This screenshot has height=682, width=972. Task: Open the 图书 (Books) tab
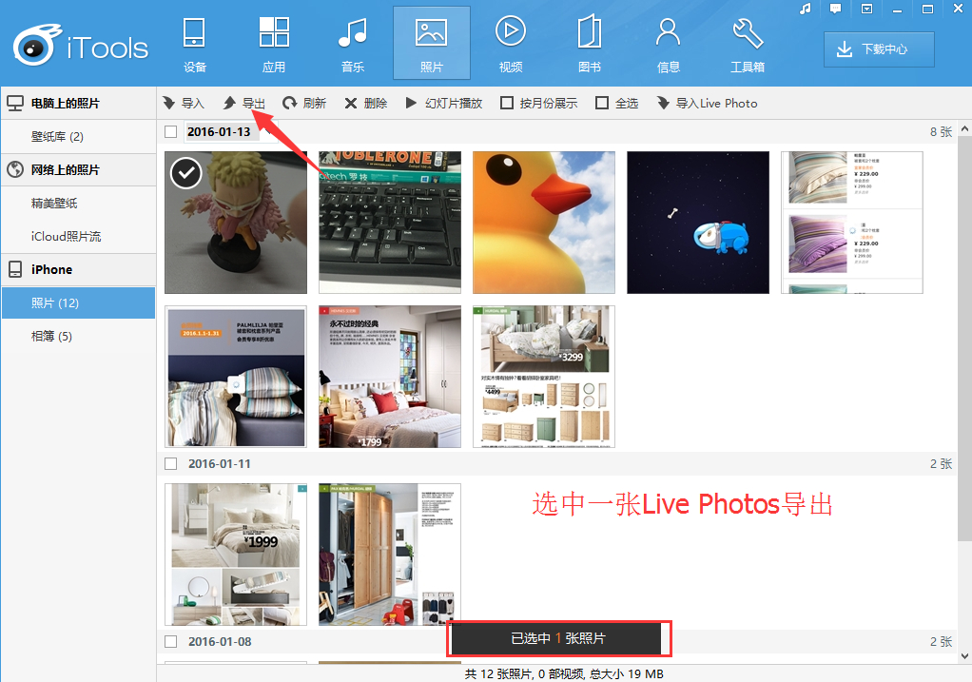tap(589, 45)
